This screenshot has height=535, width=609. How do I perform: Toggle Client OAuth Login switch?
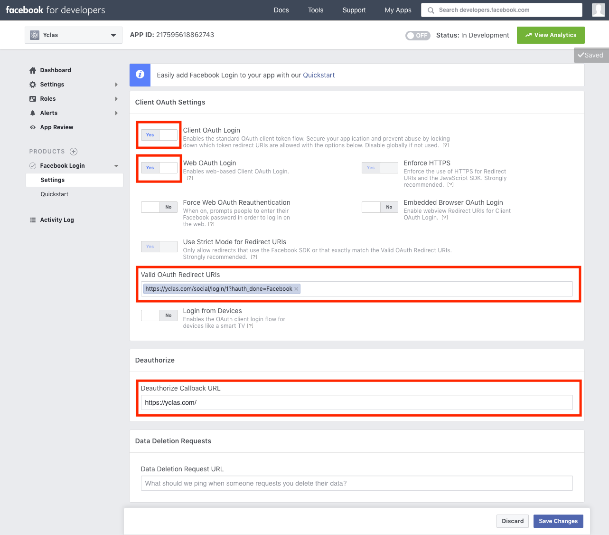pos(159,135)
